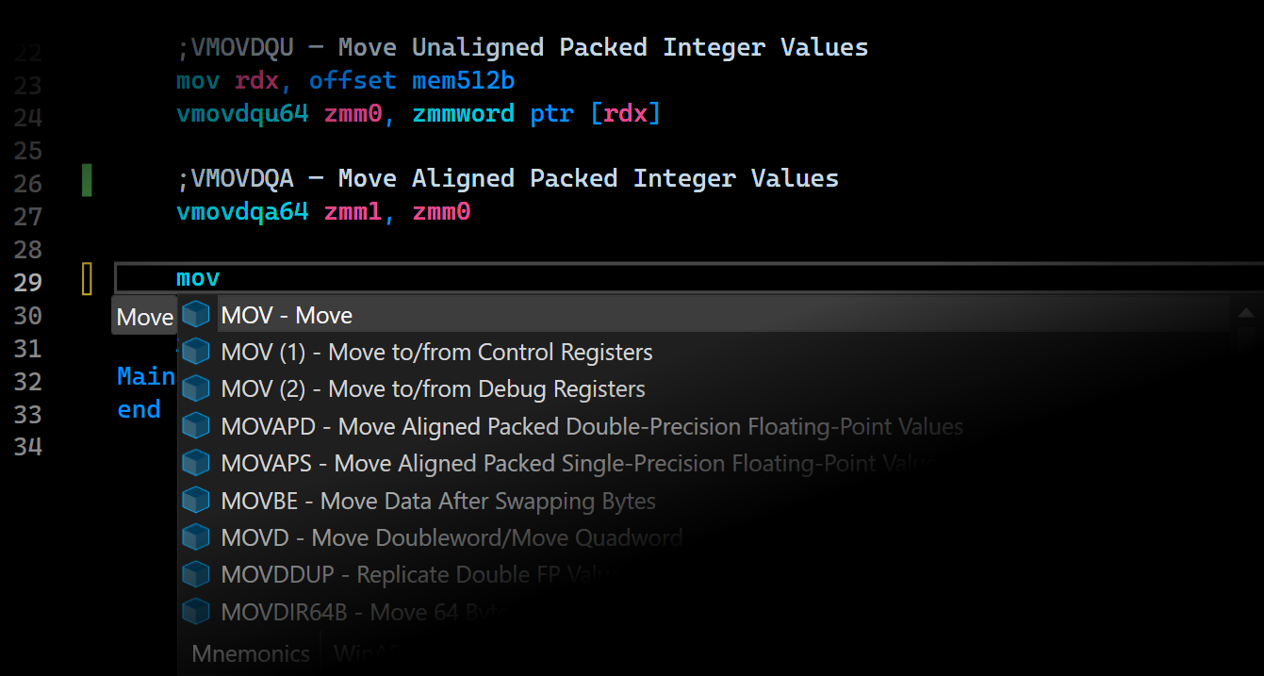Choose MOVBE - Move Data After Swapping Bytes
Image resolution: width=1264 pixels, height=676 pixels.
707,501
